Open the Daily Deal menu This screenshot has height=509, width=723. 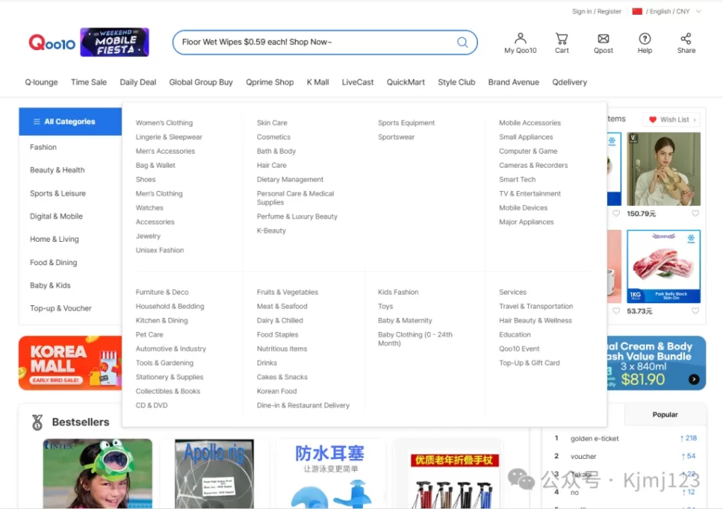tap(138, 82)
